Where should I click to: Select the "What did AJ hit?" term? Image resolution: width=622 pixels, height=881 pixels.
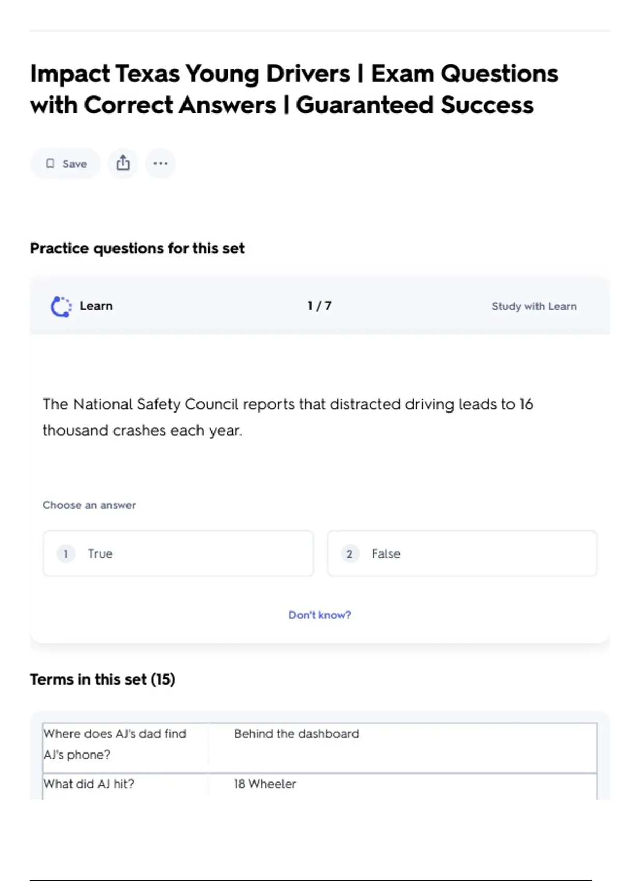89,784
